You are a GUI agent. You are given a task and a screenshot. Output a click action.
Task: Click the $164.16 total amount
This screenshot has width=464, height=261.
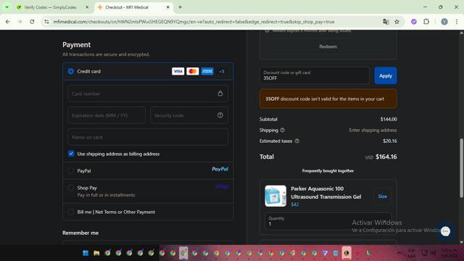click(386, 157)
